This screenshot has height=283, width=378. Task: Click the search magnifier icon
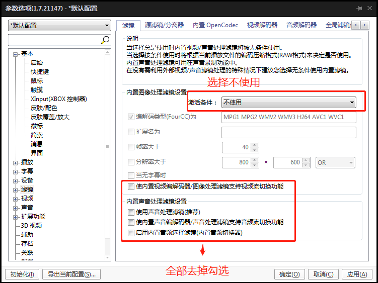tap(105, 40)
